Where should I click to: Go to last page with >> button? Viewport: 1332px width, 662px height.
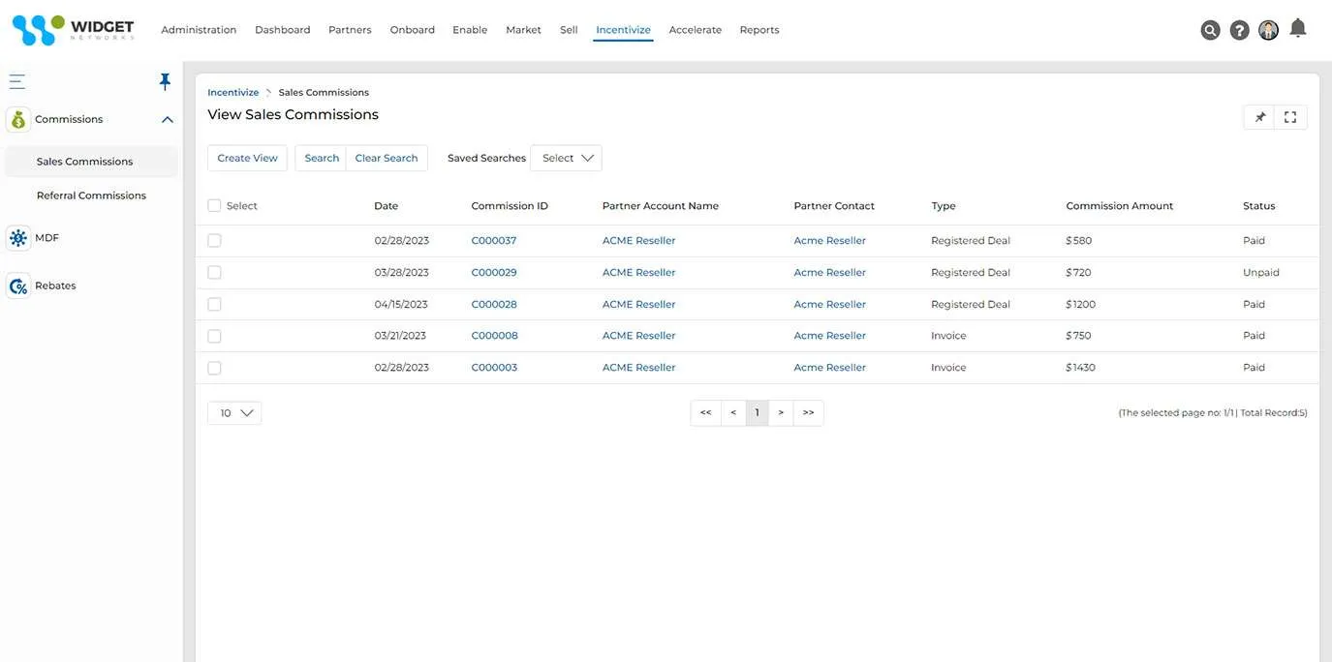[x=808, y=413]
